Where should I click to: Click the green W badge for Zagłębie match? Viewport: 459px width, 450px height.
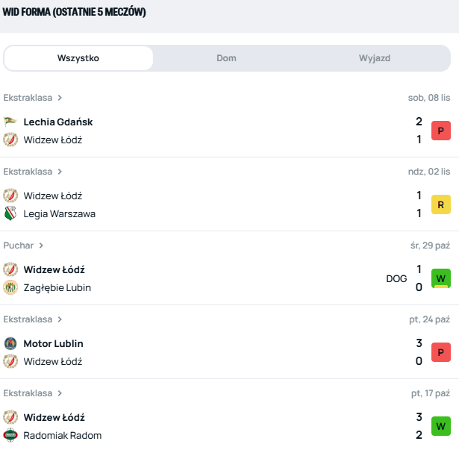click(x=440, y=278)
